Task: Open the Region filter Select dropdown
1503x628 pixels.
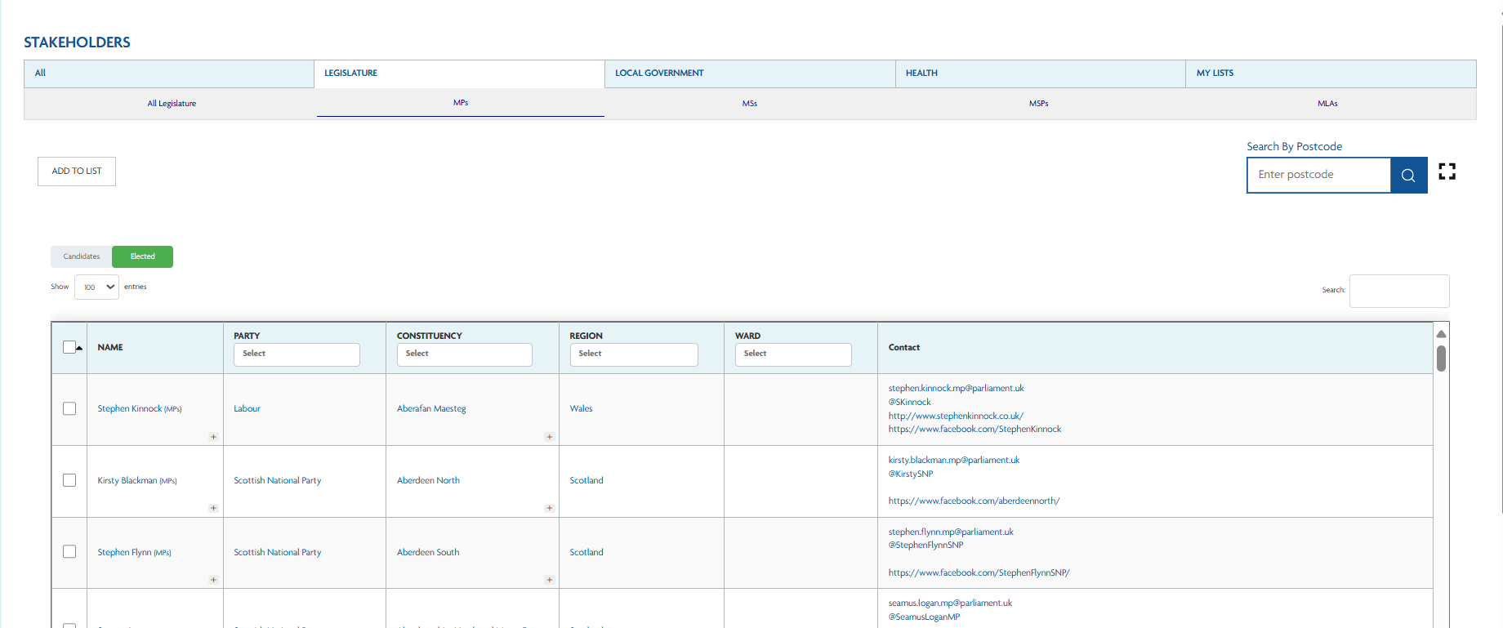Action: [x=633, y=354]
